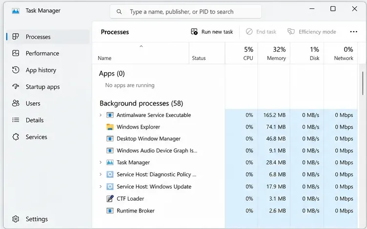Viewport: 367px width, 229px height.
Task: Click the Task Manager process row icon
Action: point(110,162)
